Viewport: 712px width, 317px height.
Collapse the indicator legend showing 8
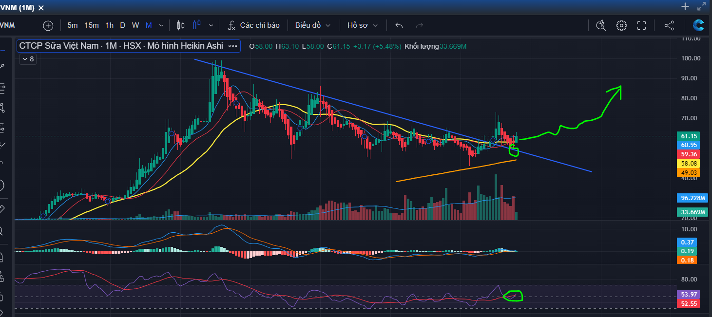pos(27,59)
